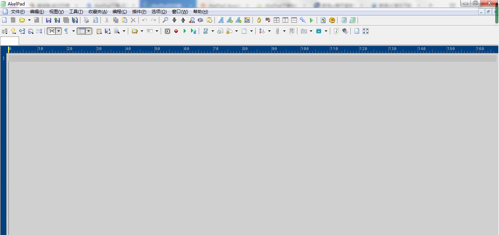Open the 视图(V) menu
Viewport: 499px width, 235px height.
click(56, 12)
